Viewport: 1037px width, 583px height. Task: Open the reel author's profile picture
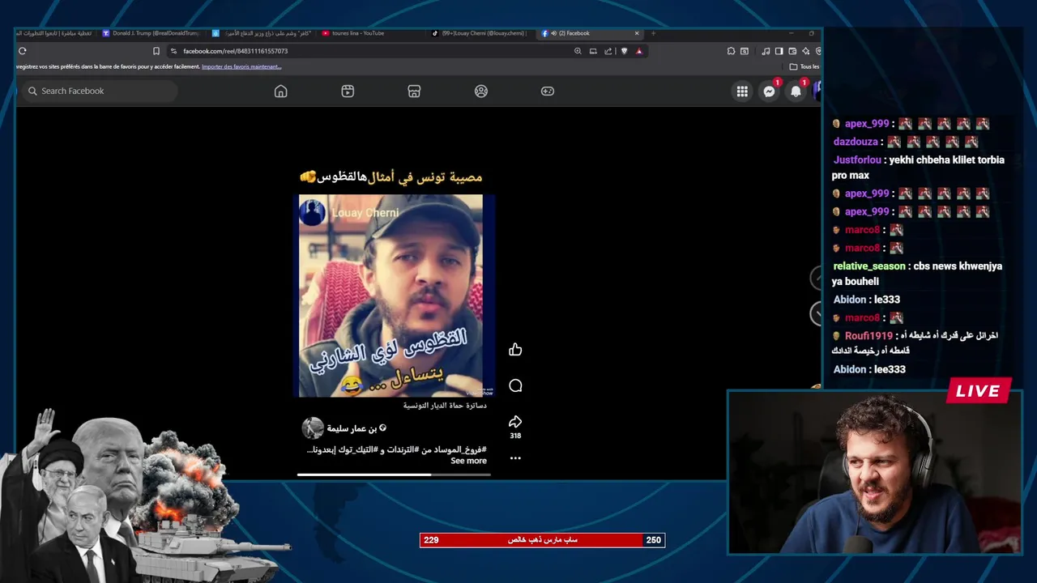(313, 428)
